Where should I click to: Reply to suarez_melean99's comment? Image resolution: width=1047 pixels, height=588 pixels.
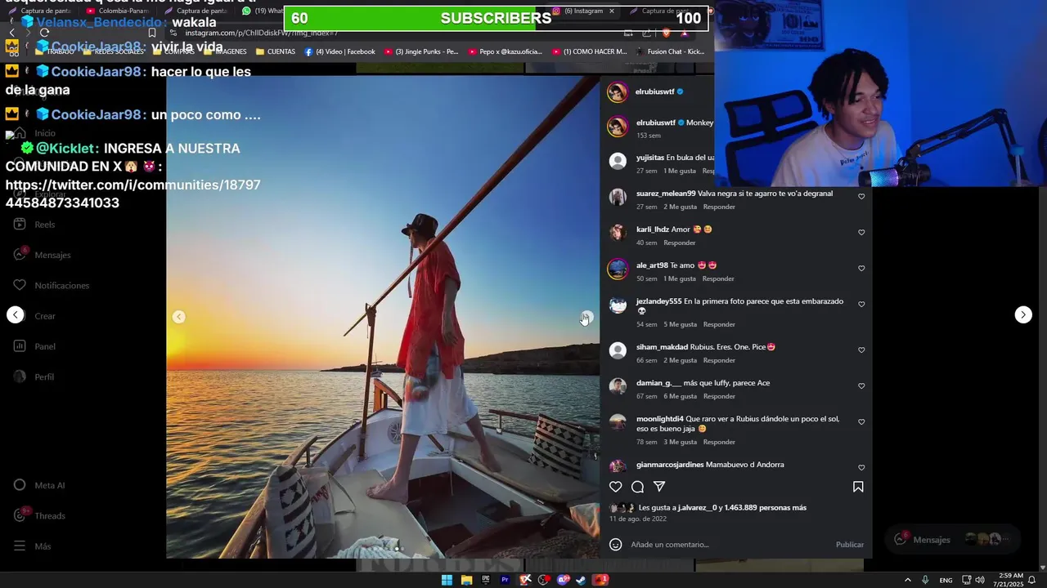719,207
